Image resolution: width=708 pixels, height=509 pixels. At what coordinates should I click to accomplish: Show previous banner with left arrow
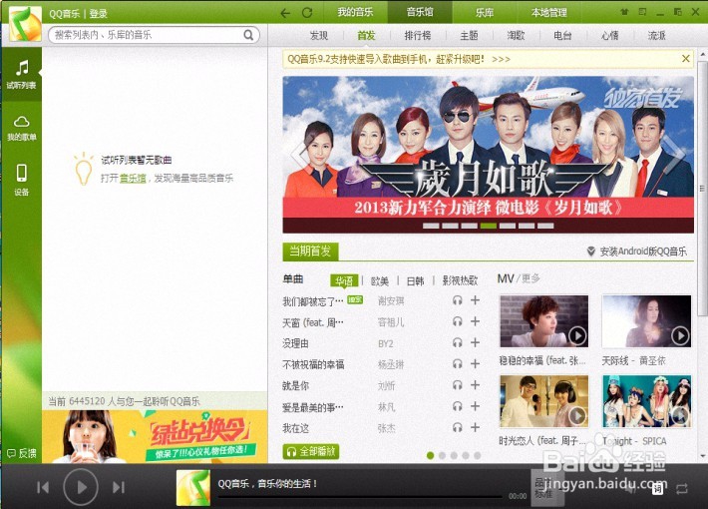pyautogui.click(x=299, y=155)
